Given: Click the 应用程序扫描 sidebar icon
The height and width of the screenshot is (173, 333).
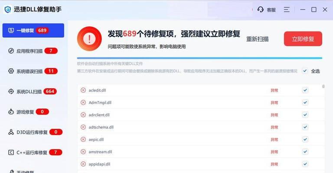Looking at the screenshot, I should pos(11,51).
